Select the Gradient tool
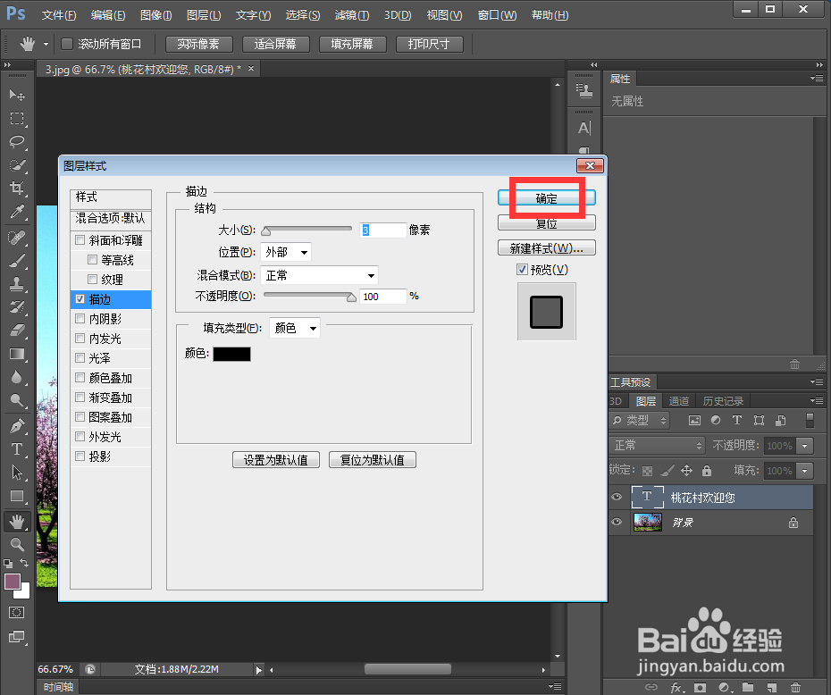Viewport: 831px width, 695px height. coord(17,354)
